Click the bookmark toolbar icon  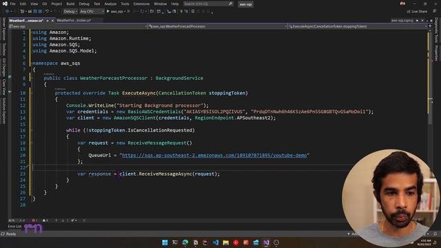click(193, 12)
